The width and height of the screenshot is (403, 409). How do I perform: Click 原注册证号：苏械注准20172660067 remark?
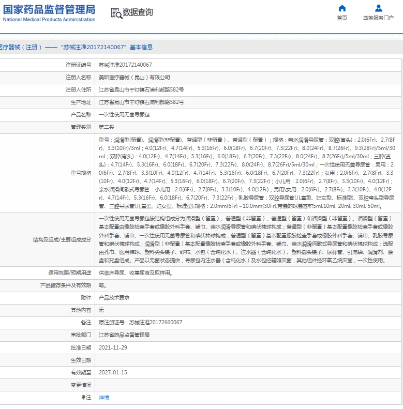click(x=140, y=322)
